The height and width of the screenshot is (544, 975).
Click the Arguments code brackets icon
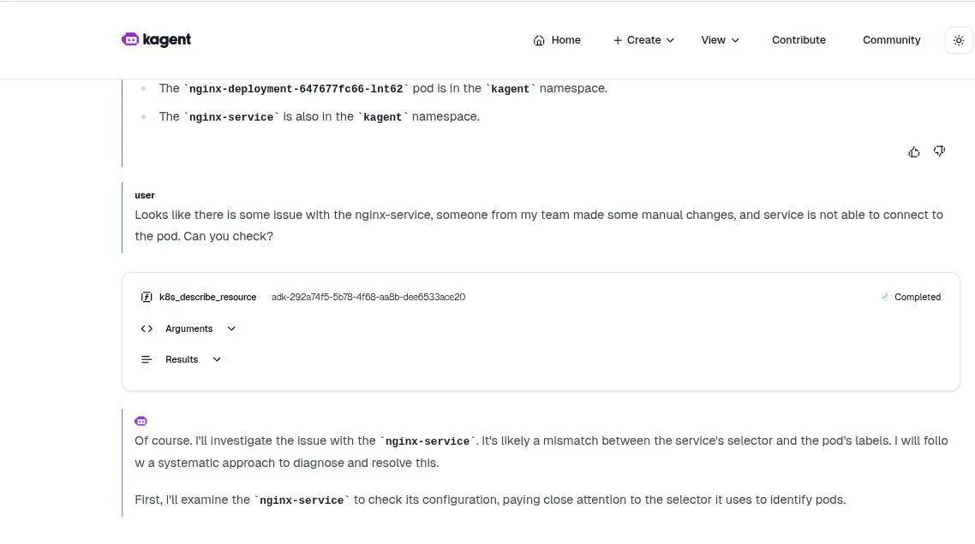coord(147,328)
